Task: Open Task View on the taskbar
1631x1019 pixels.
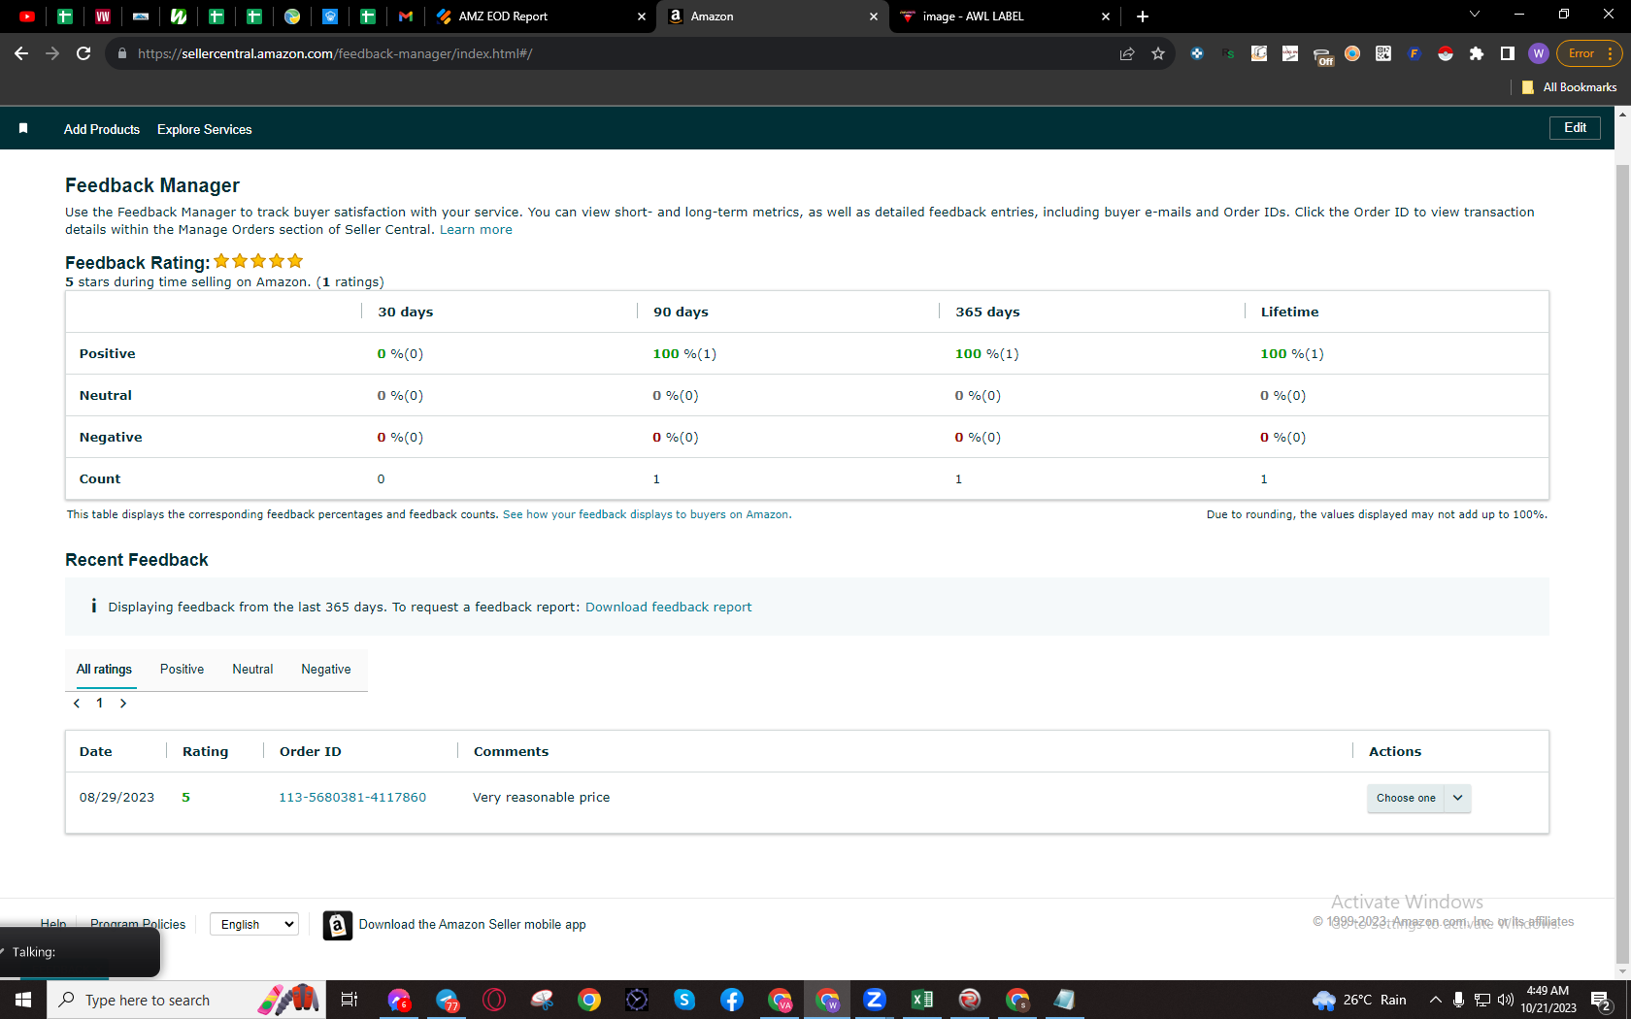Action: (x=349, y=1000)
